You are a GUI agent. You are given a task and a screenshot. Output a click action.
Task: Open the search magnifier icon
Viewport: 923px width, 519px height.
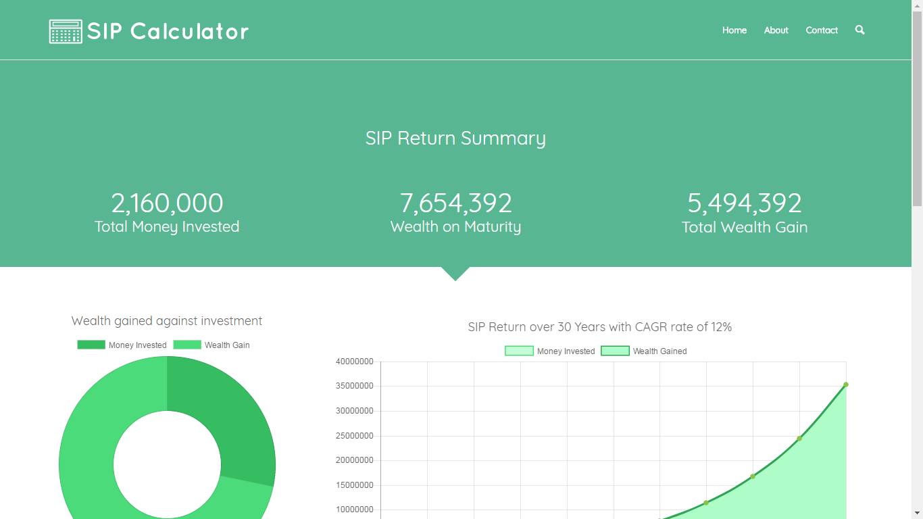[x=859, y=30]
